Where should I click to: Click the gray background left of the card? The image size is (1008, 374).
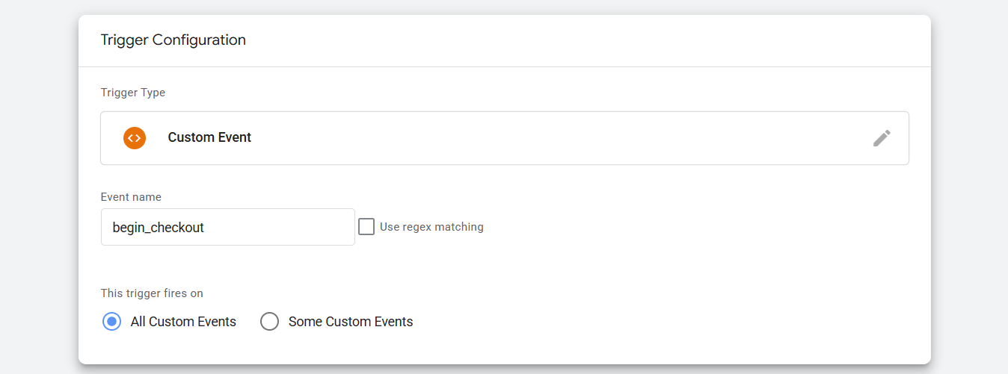[x=37, y=187]
